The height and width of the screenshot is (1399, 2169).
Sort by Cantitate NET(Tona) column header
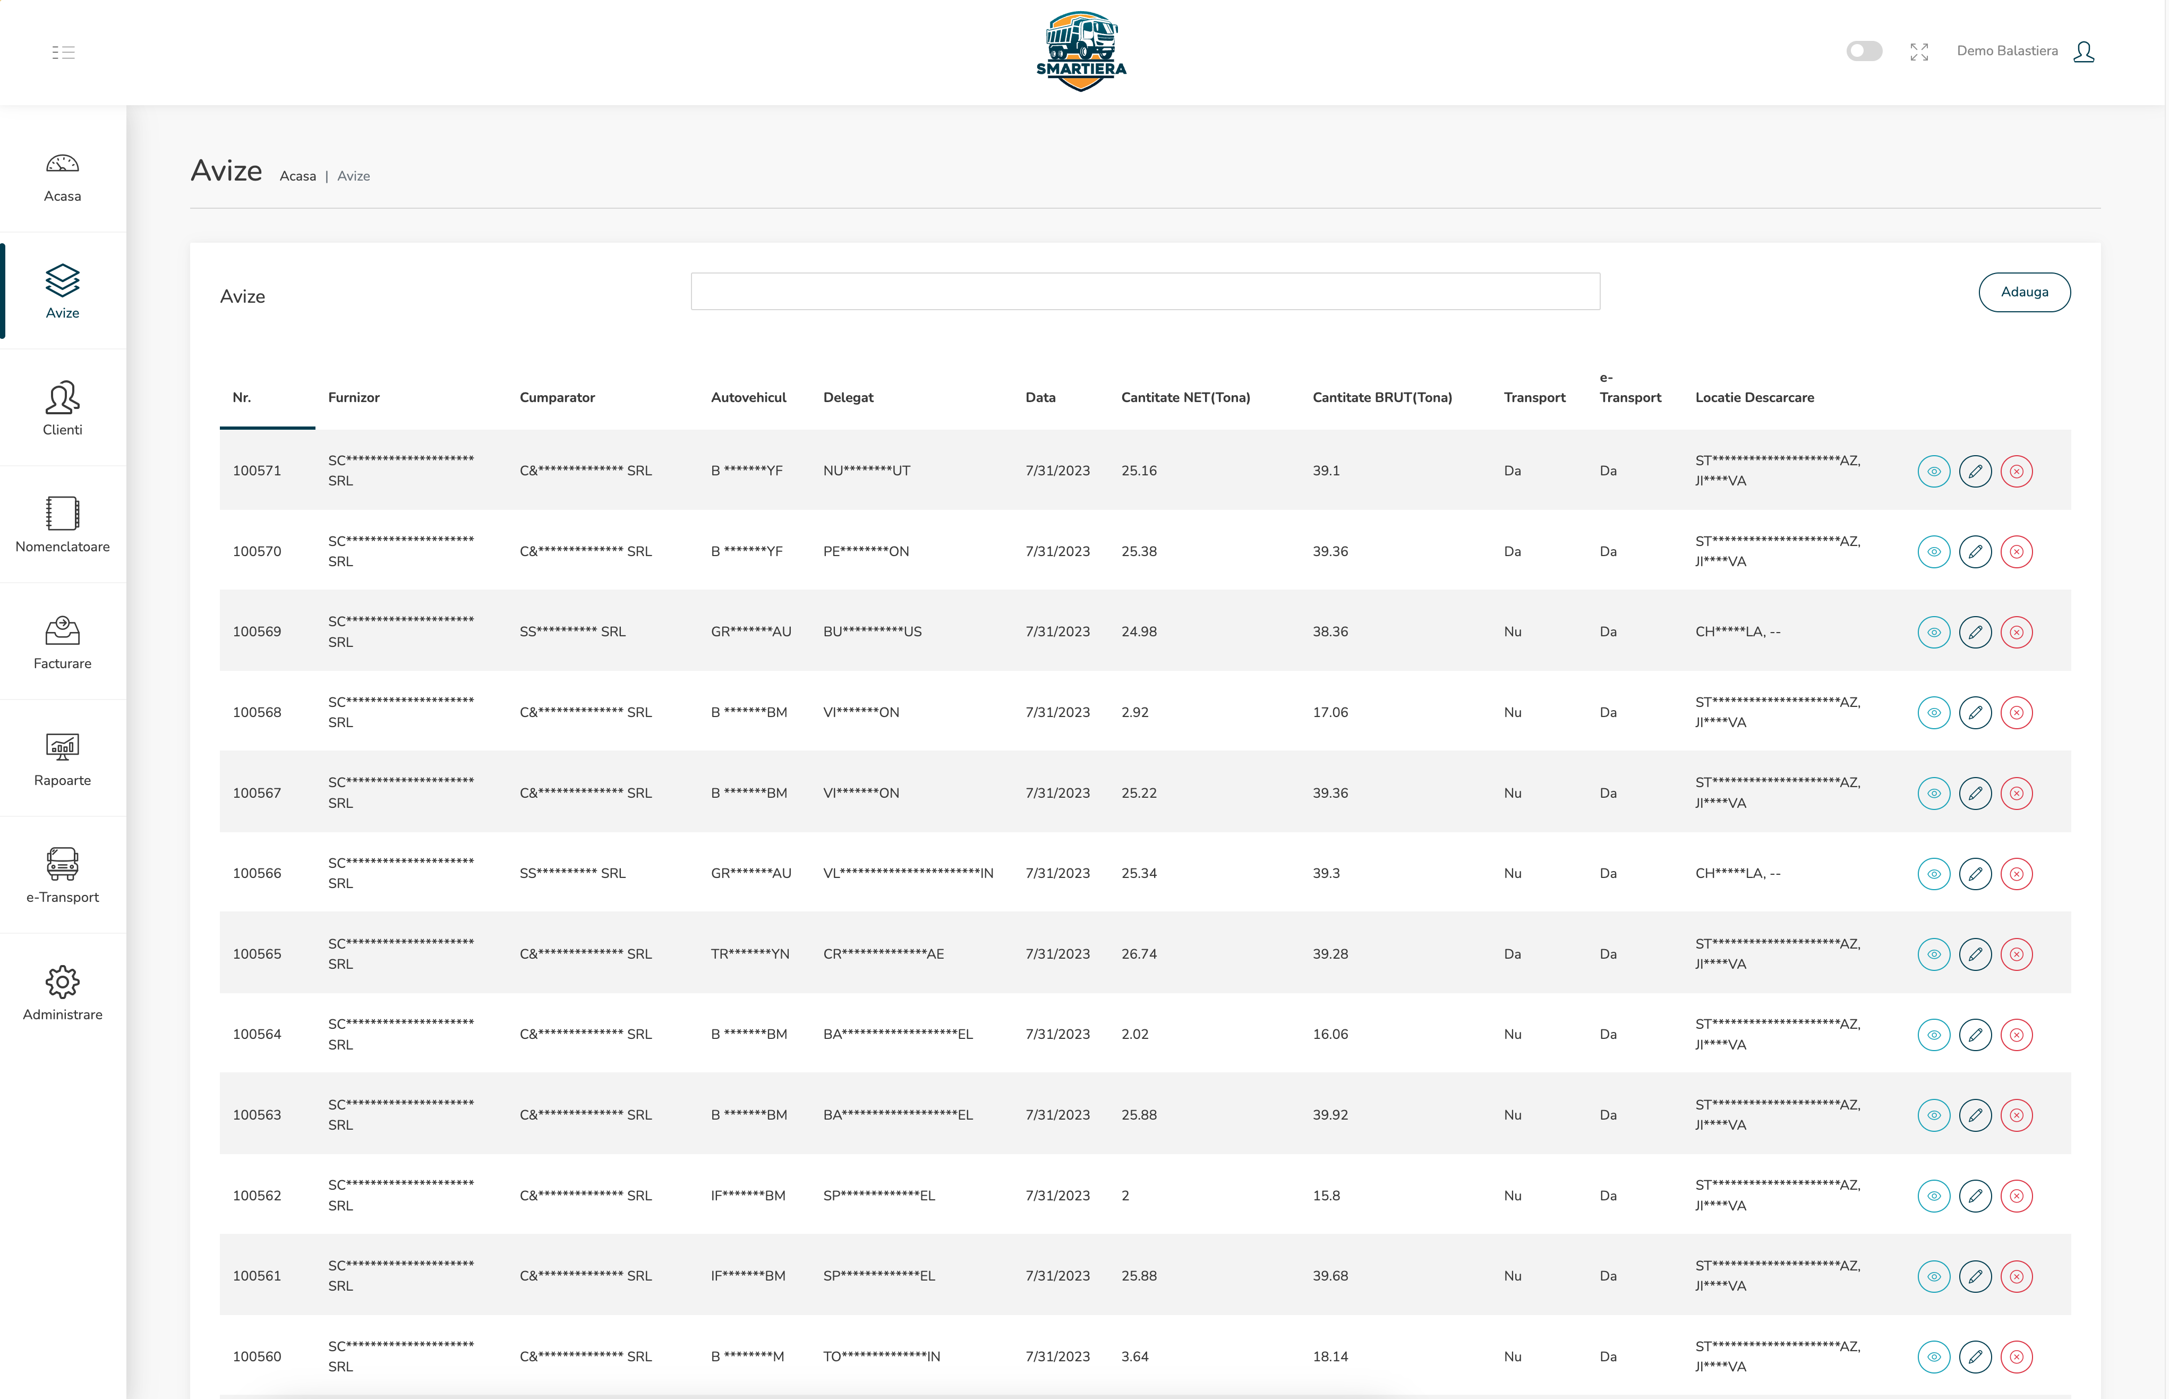pos(1184,398)
